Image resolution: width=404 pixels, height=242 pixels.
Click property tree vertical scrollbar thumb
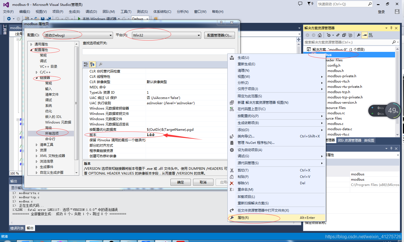[x=76, y=103]
